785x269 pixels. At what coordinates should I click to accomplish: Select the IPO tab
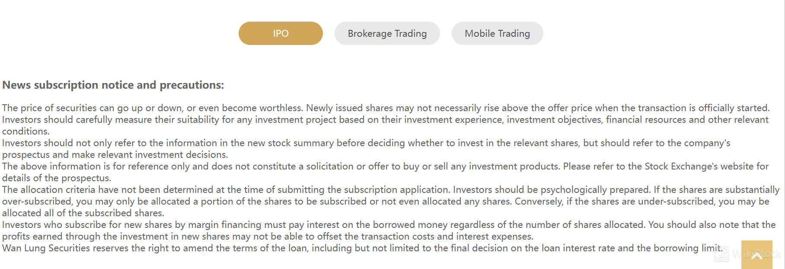point(281,33)
